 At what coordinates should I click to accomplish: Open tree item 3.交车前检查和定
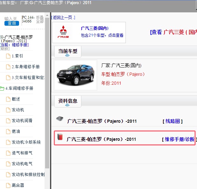(x=28, y=77)
